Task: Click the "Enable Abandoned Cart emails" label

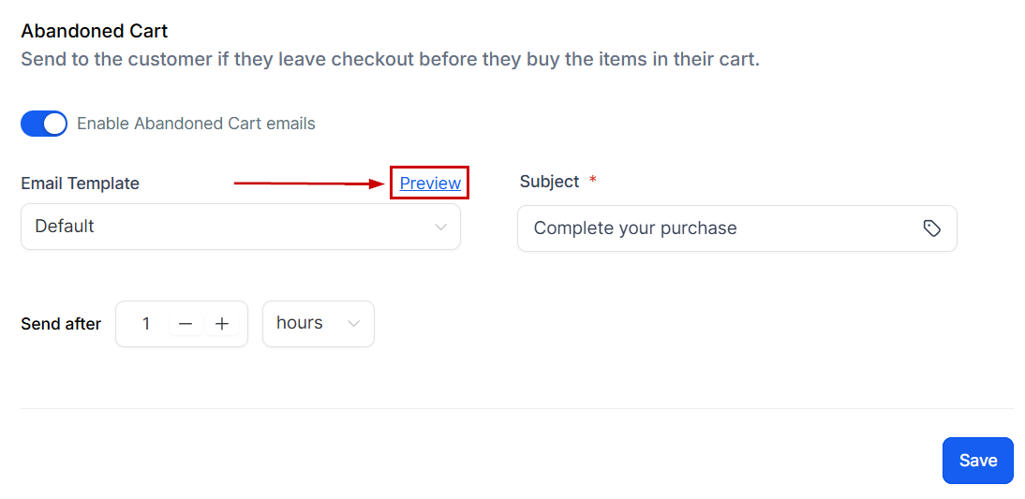Action: coord(196,124)
